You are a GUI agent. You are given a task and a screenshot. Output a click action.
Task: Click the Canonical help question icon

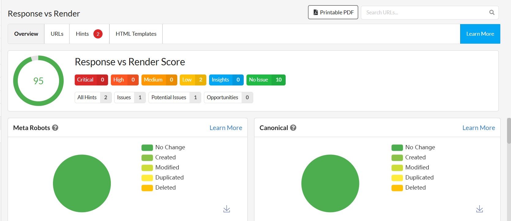click(293, 128)
